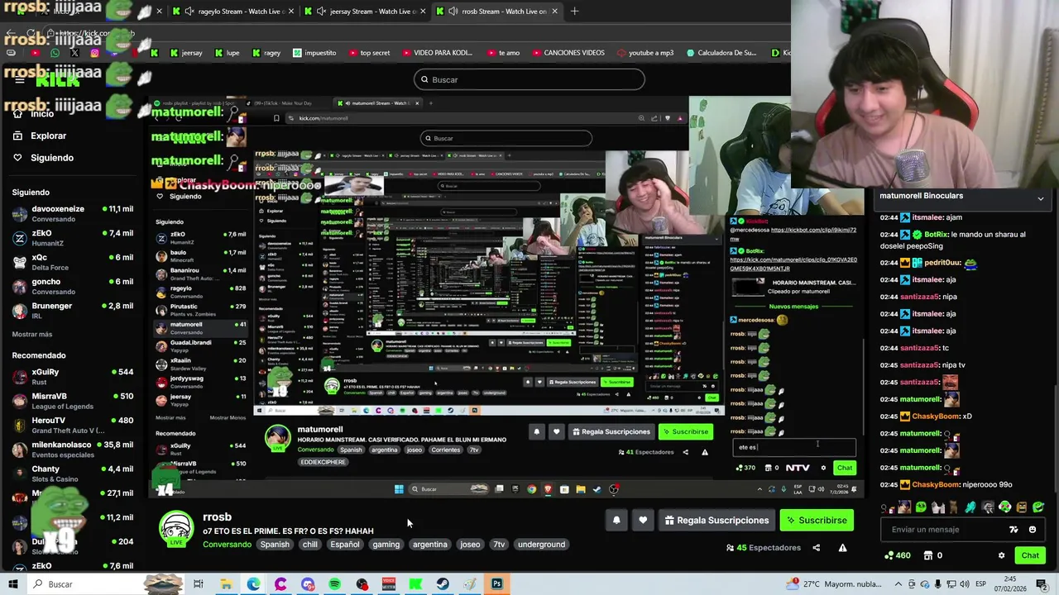Open davooxeneize channel in Siguiendo list
Viewport: 1059px width, 595px height.
[73, 213]
